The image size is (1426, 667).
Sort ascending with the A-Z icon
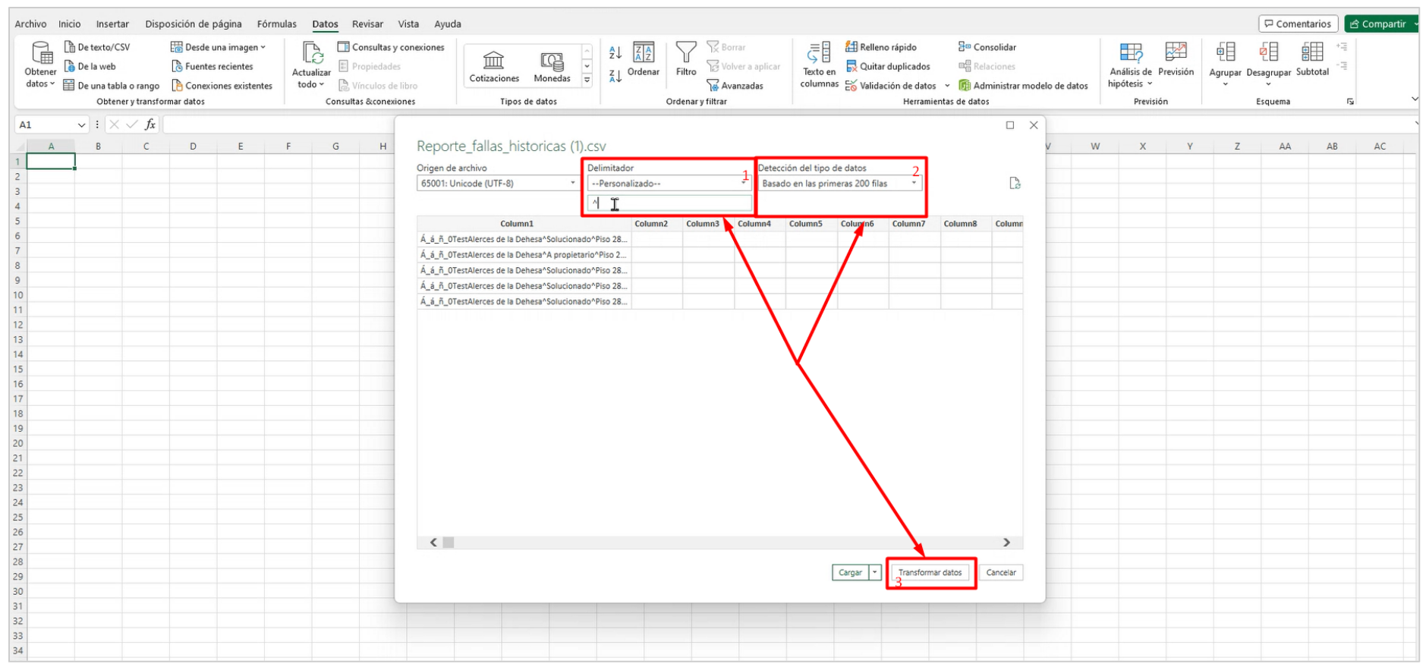pyautogui.click(x=615, y=52)
